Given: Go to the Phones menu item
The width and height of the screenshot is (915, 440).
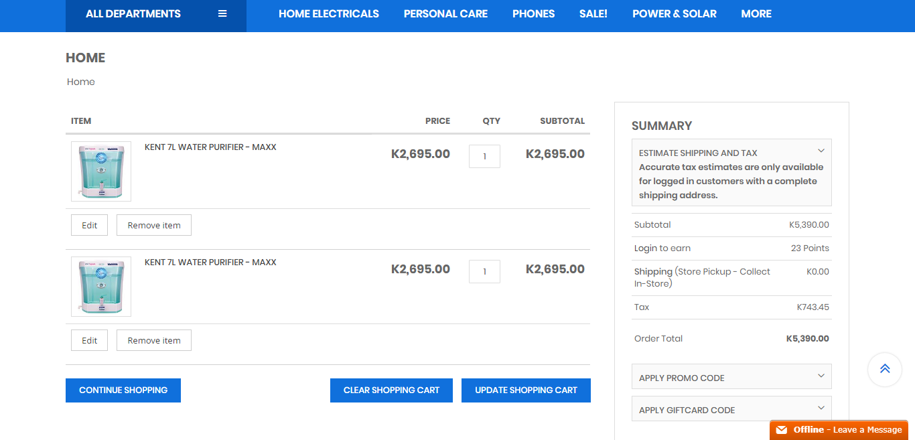Looking at the screenshot, I should click(x=533, y=13).
